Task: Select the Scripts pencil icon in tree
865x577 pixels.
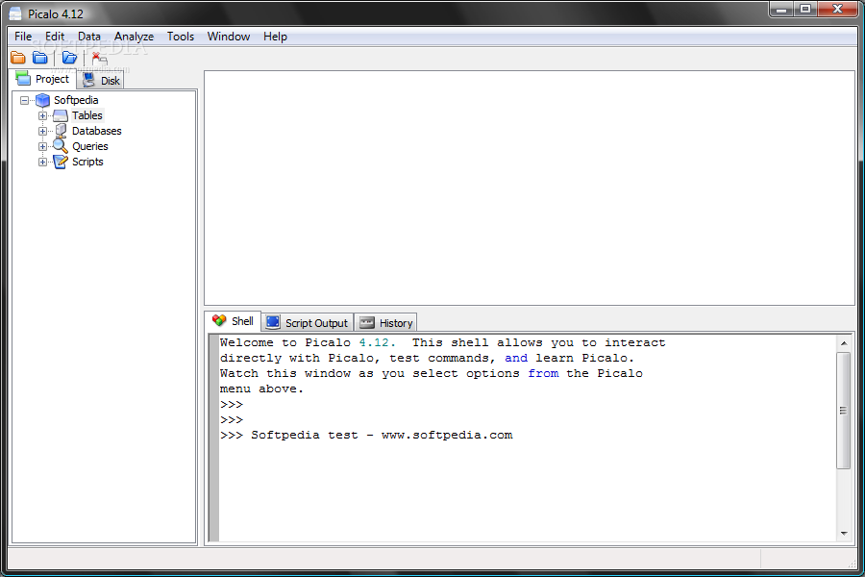Action: pos(61,162)
